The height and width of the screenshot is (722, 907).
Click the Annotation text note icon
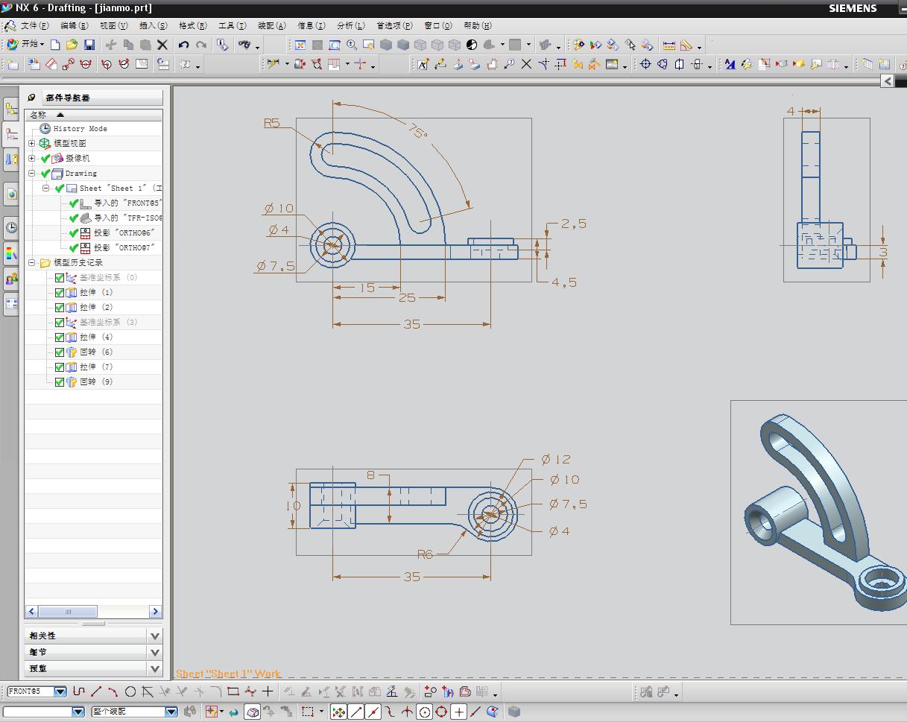tap(423, 64)
